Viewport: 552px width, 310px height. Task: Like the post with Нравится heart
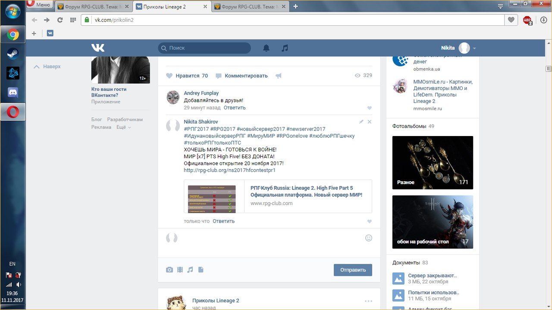pyautogui.click(x=169, y=76)
